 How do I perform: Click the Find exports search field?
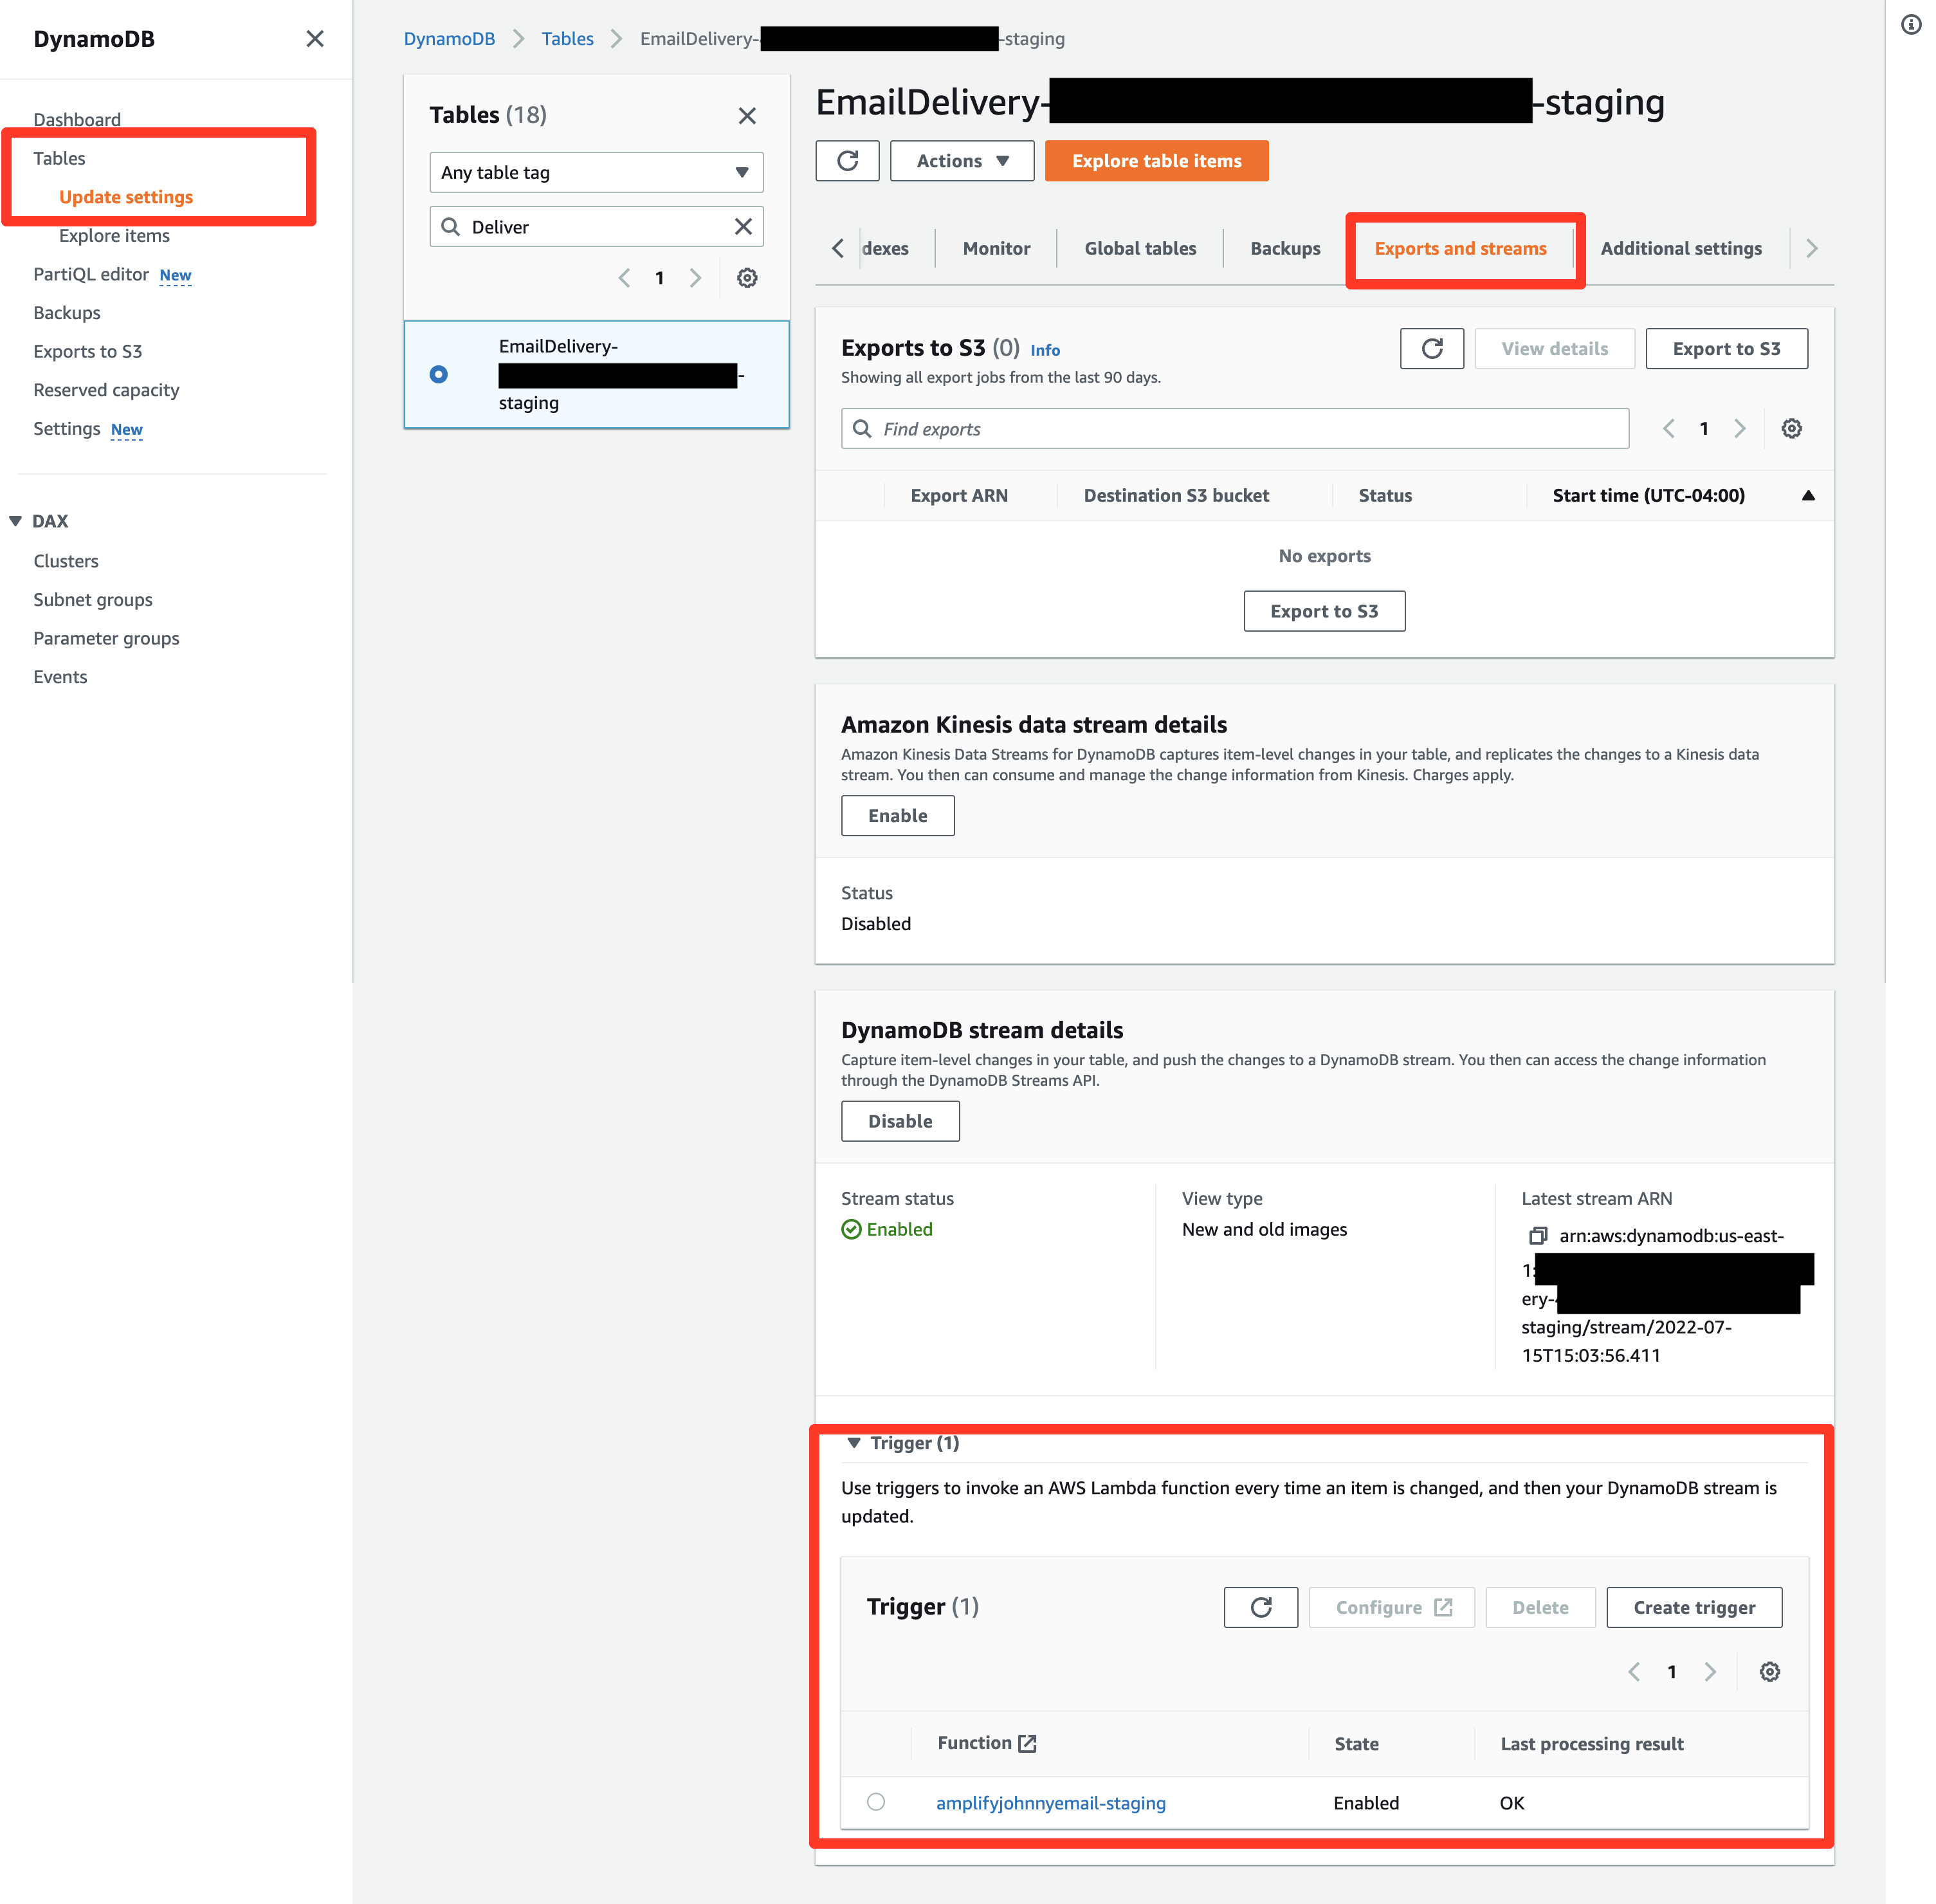point(1235,429)
